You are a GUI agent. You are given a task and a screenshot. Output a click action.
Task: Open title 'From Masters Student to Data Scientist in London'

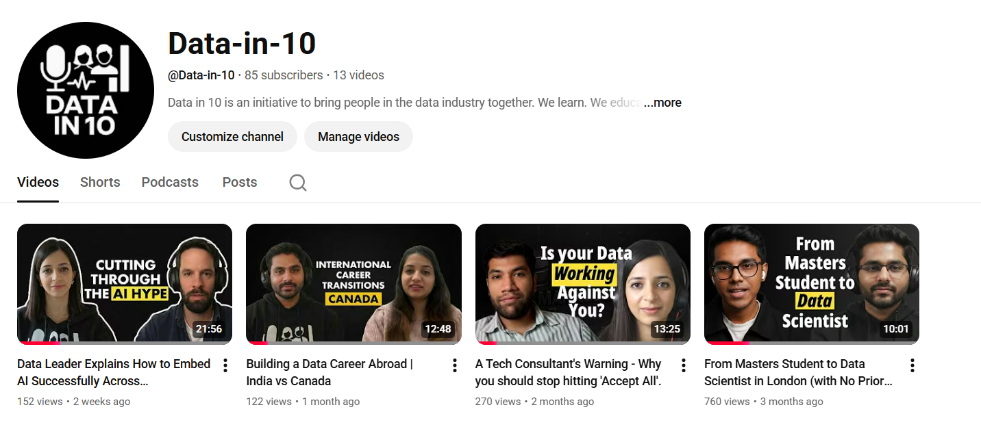coord(799,372)
